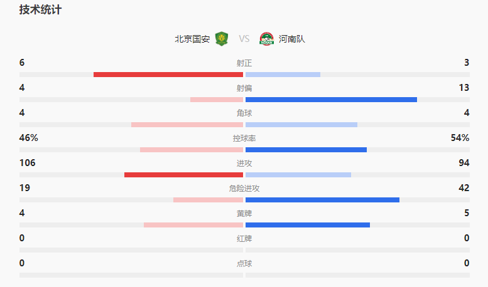Click the Beijing Guoan green team logo
488x287 pixels.
221,39
